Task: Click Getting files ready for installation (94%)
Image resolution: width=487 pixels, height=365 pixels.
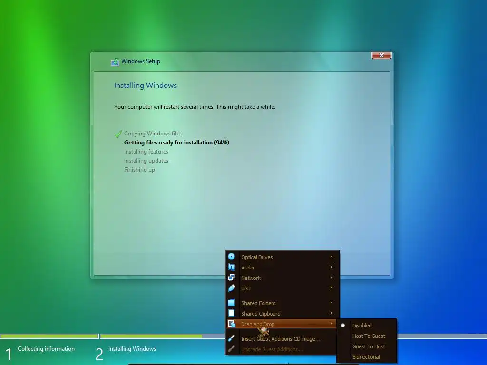Action: pyautogui.click(x=176, y=143)
